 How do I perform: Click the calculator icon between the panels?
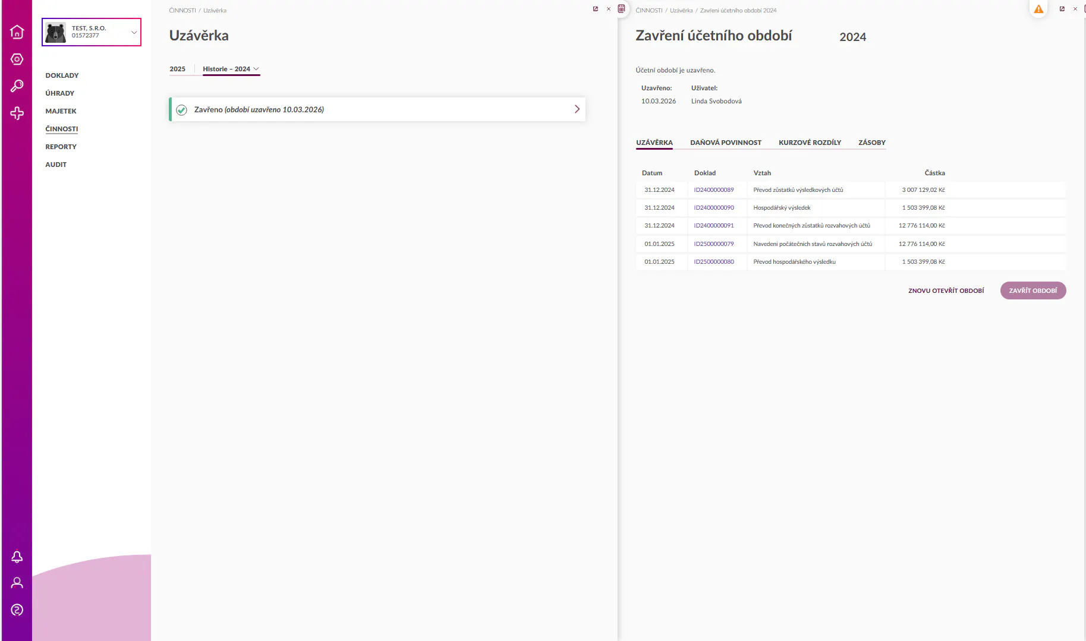(621, 9)
